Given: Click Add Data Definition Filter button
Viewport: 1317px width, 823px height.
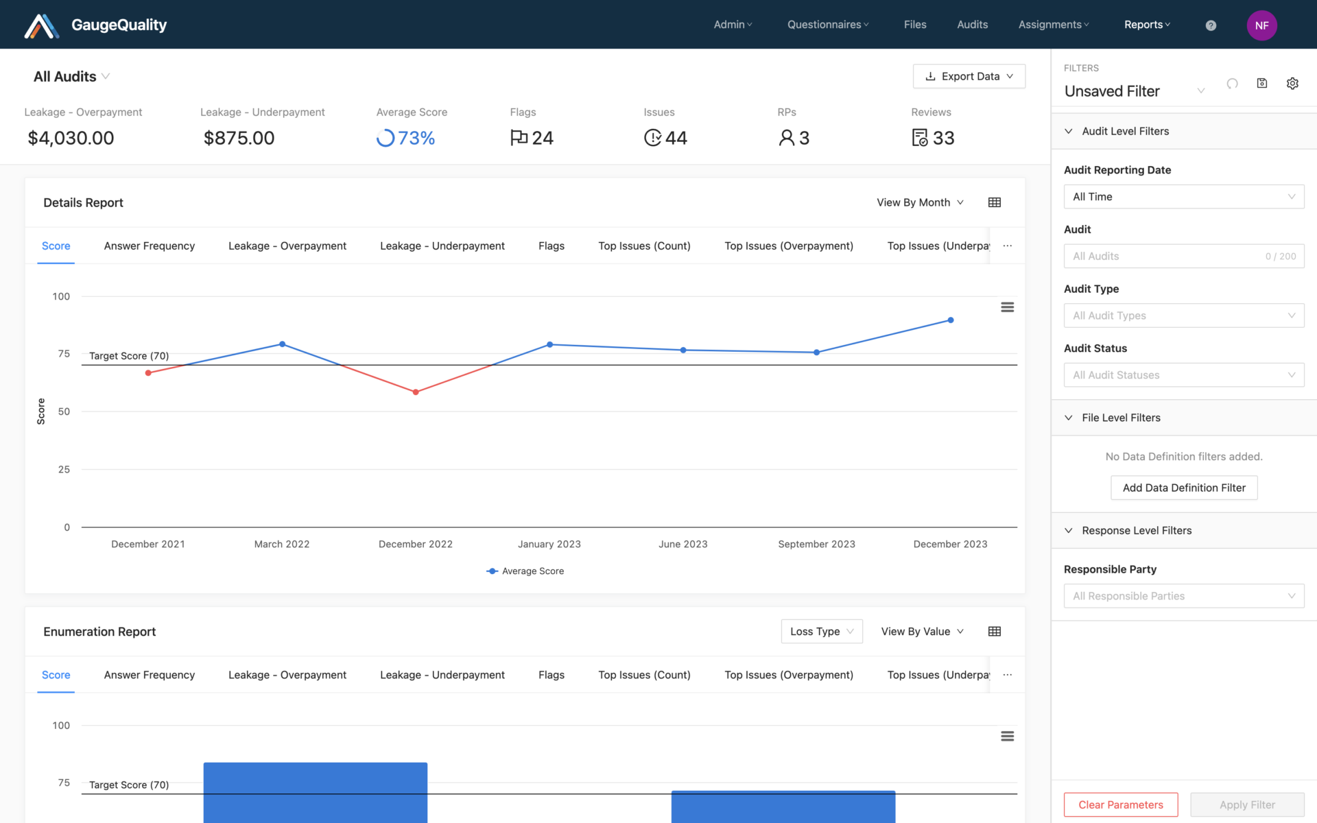Looking at the screenshot, I should coord(1184,488).
